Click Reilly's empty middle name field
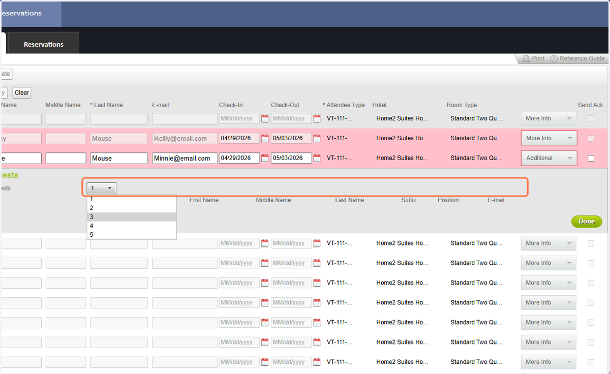This screenshot has width=610, height=374. click(x=66, y=138)
